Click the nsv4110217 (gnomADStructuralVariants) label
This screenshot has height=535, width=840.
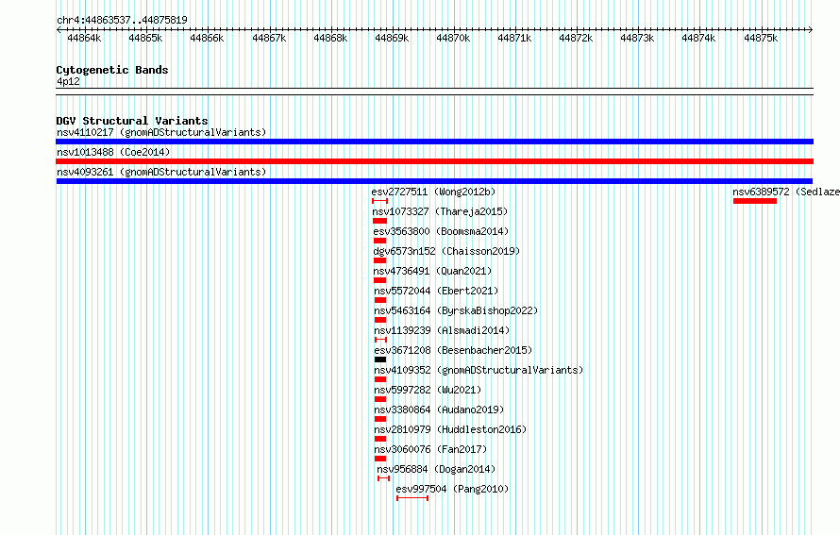coord(161,132)
